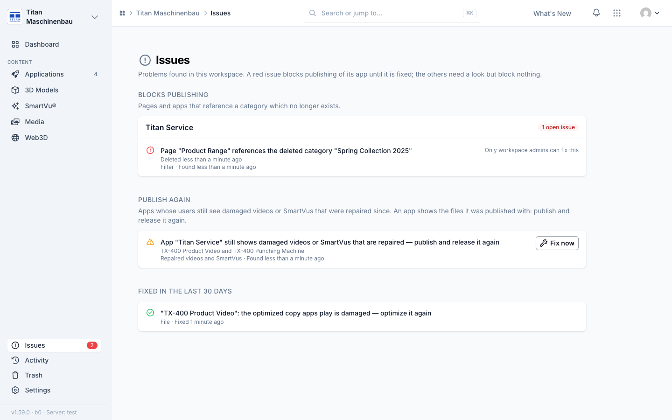The width and height of the screenshot is (672, 420).
Task: Click the Titan Maschinenbau workspace logo
Action: coord(15,17)
